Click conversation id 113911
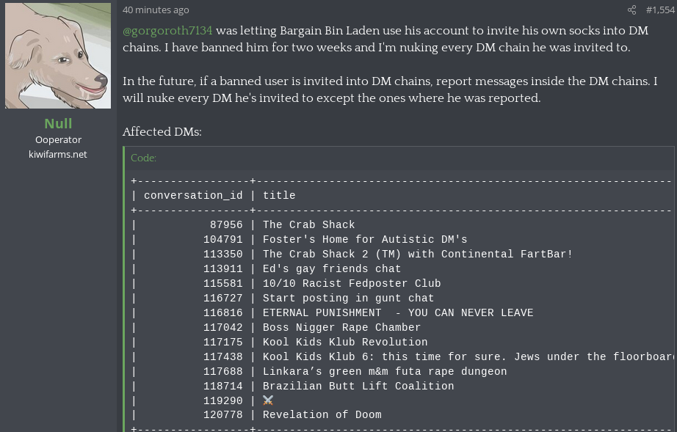 click(223, 269)
